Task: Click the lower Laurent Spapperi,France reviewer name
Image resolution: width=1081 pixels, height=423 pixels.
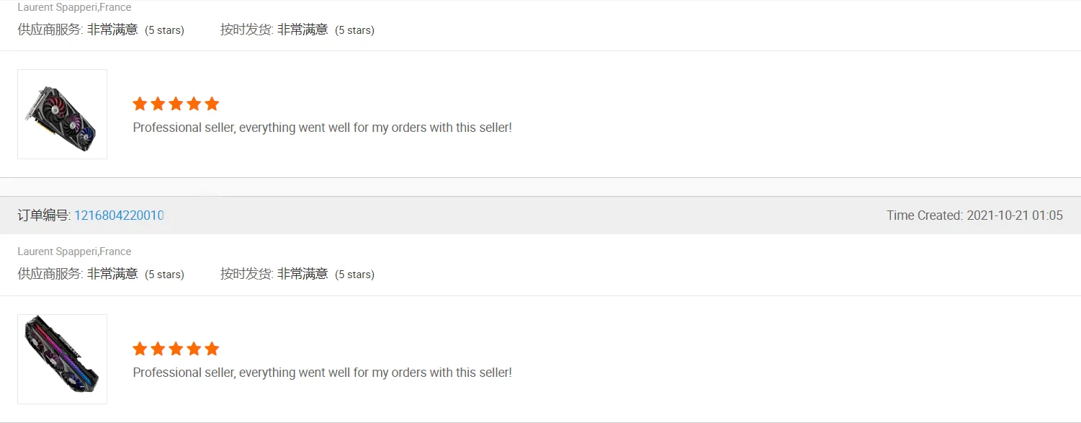Action: pos(74,251)
